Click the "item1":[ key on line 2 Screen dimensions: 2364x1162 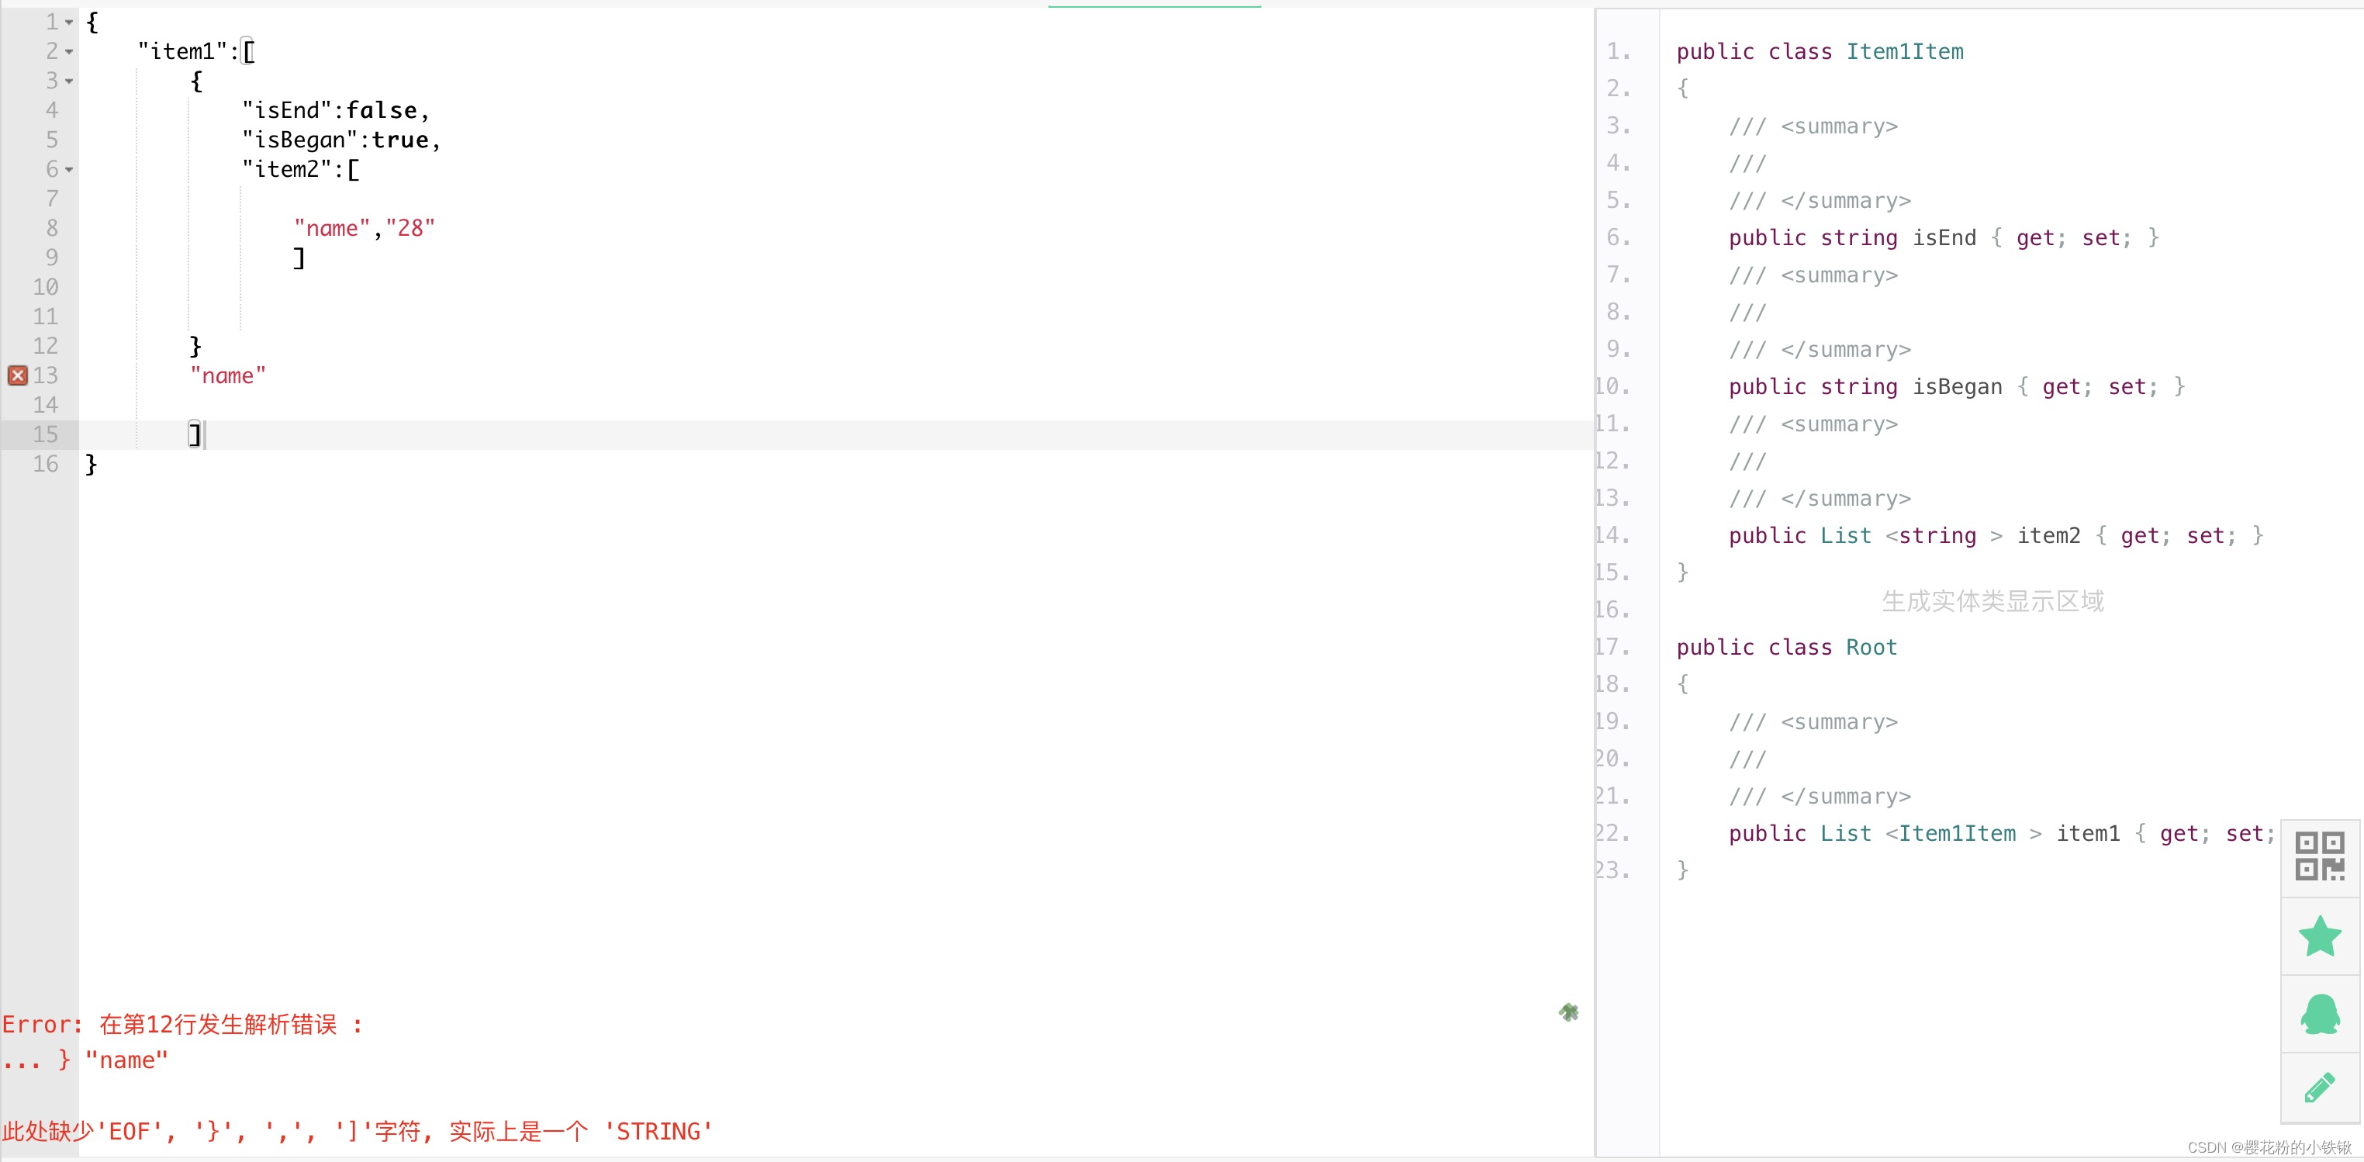[x=196, y=51]
